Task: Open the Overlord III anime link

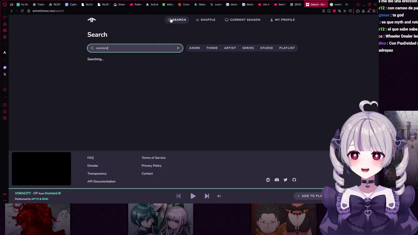Action: click(x=53, y=193)
